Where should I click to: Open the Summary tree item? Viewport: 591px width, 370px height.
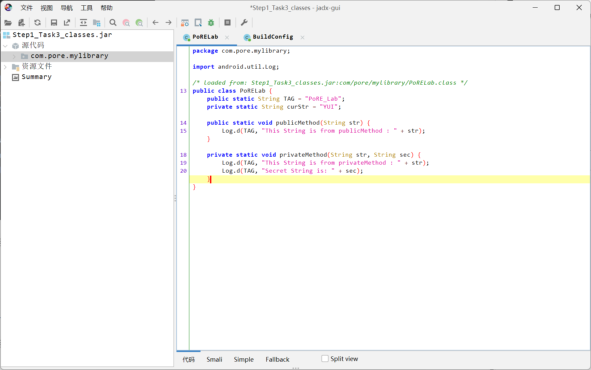point(36,77)
